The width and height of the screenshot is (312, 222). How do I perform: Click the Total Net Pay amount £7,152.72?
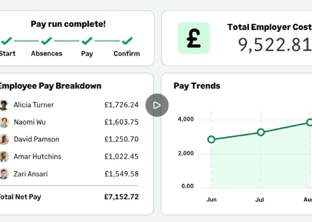pyautogui.click(x=121, y=197)
